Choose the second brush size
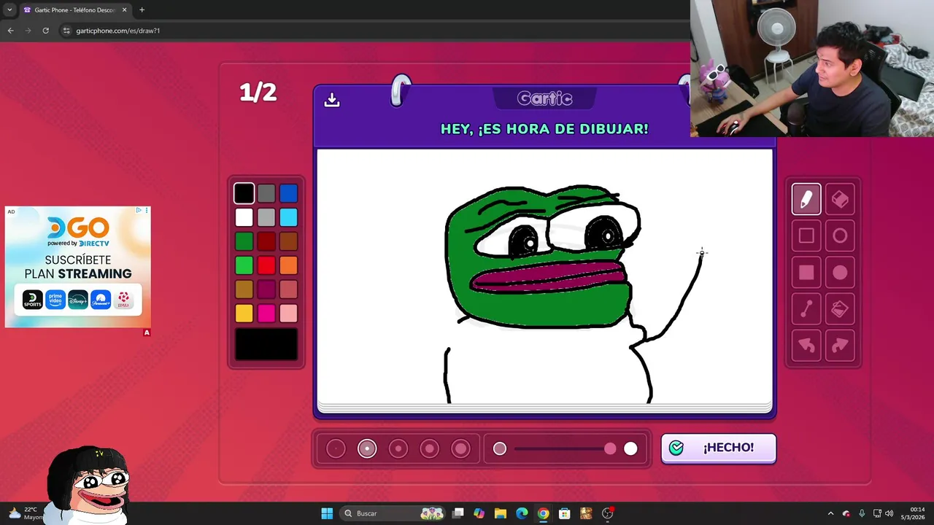The height and width of the screenshot is (525, 934). point(367,448)
